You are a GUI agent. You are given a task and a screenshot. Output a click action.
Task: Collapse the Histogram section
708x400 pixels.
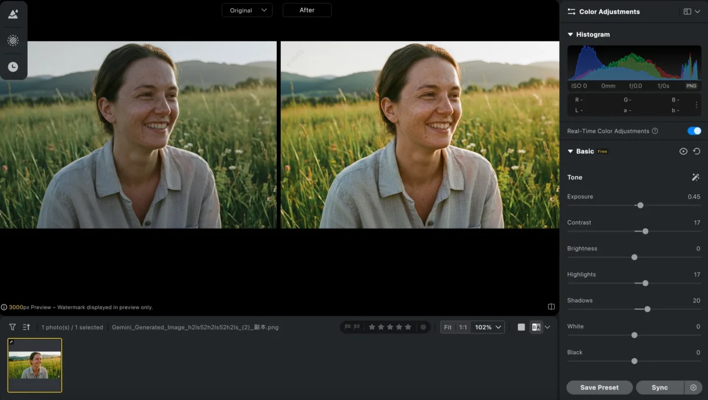[x=571, y=35]
